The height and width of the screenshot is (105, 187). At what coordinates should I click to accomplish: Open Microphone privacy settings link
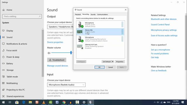164,30
